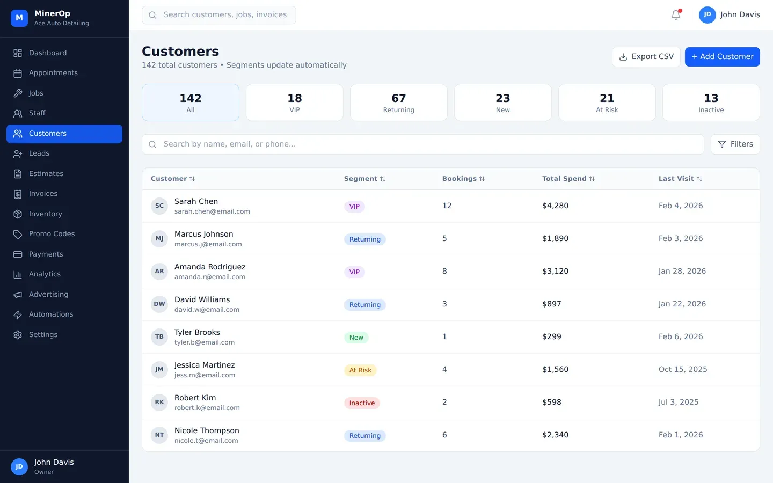773x483 pixels.
Task: Sort table by Last Visit
Action: [680, 179]
